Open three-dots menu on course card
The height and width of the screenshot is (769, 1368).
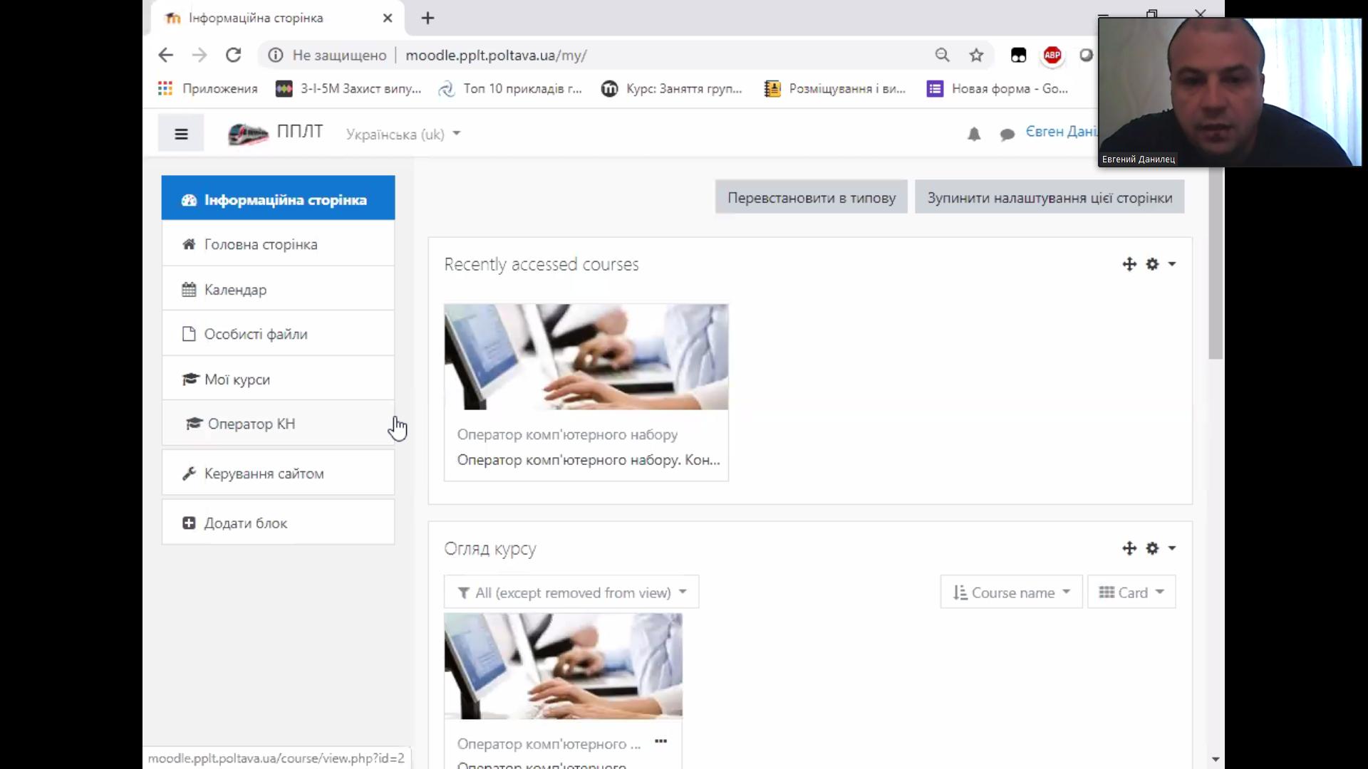661,741
